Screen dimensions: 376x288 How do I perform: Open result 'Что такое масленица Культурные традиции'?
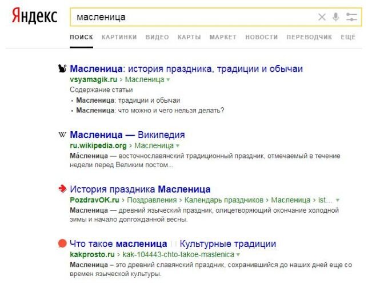[173, 244]
